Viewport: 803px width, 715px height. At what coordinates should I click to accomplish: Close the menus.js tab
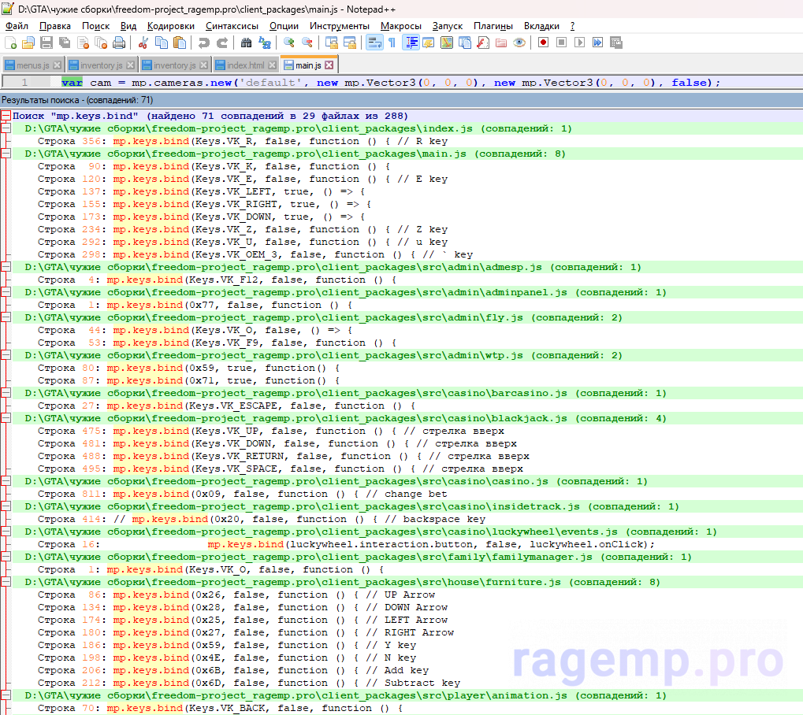pyautogui.click(x=58, y=65)
